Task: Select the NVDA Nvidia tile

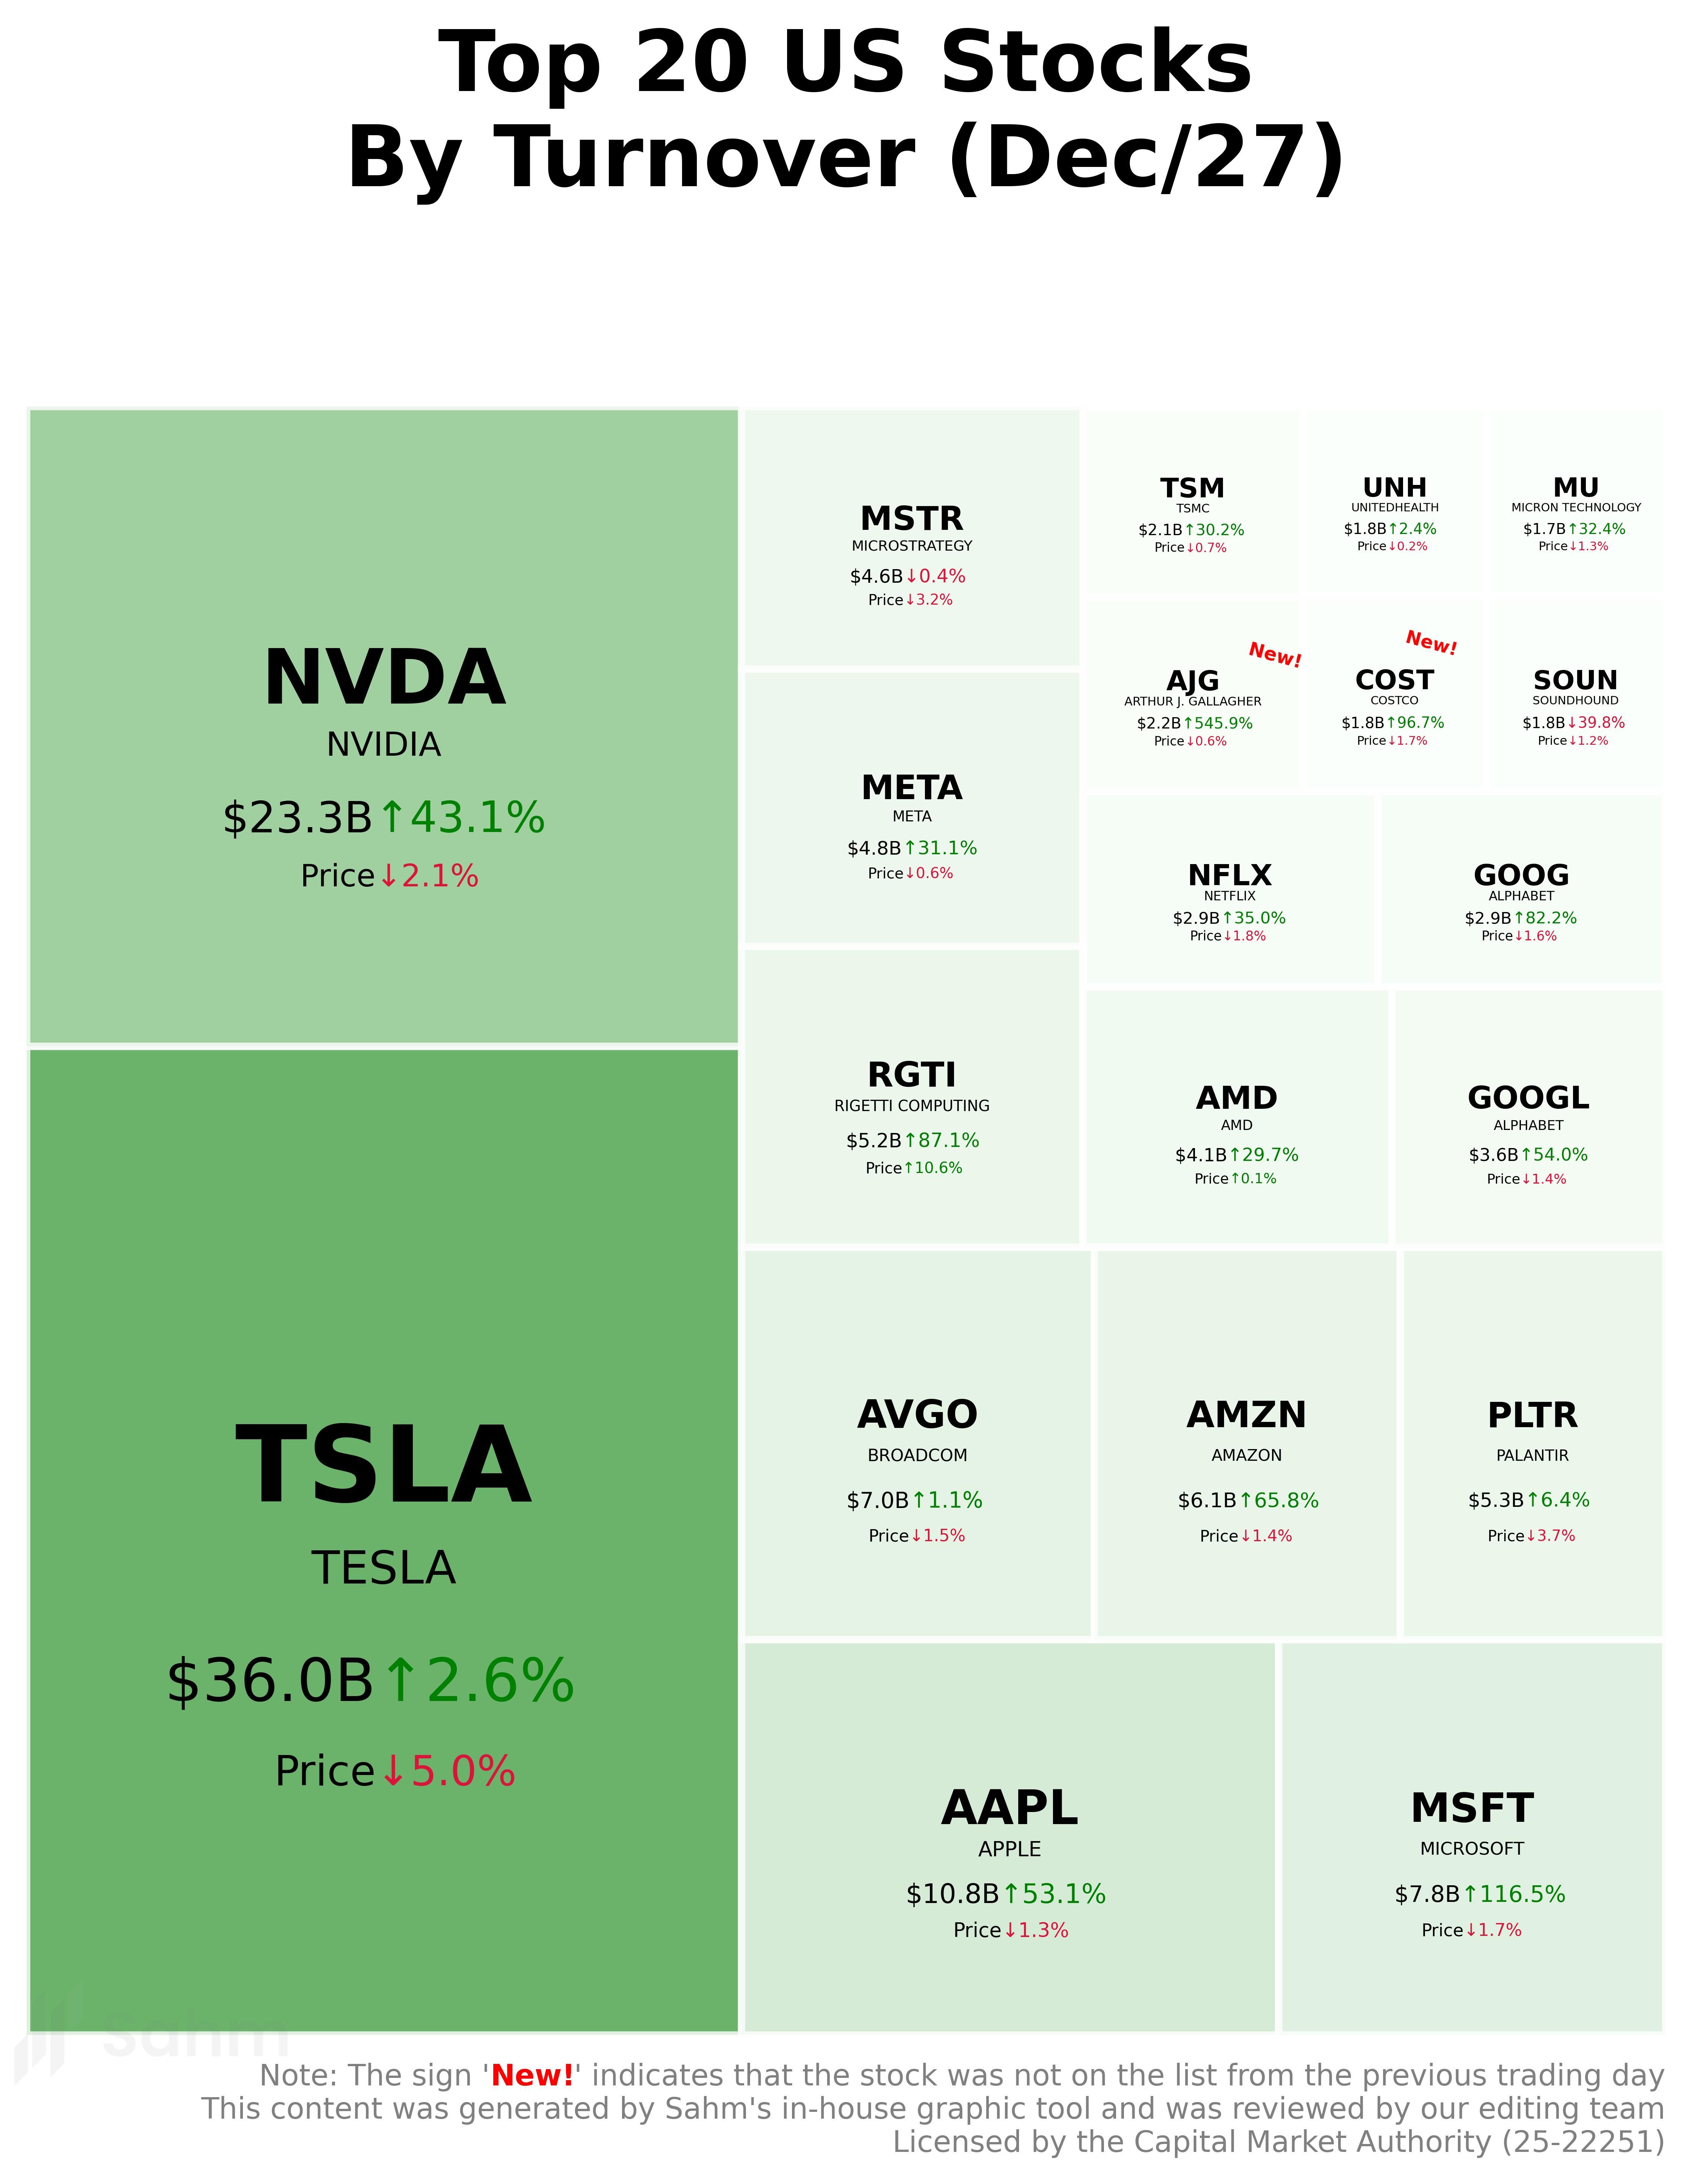Action: click(x=383, y=726)
